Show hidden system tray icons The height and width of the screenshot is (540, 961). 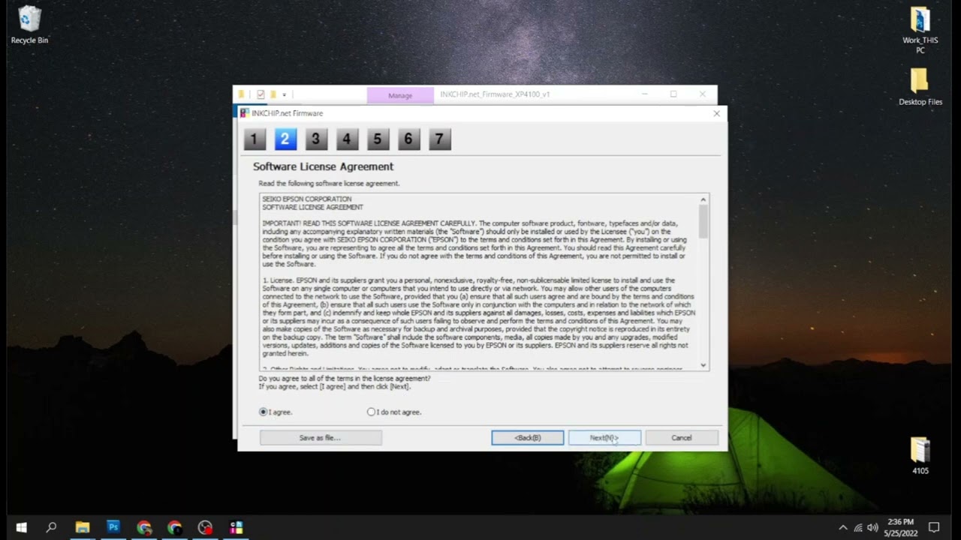click(842, 527)
